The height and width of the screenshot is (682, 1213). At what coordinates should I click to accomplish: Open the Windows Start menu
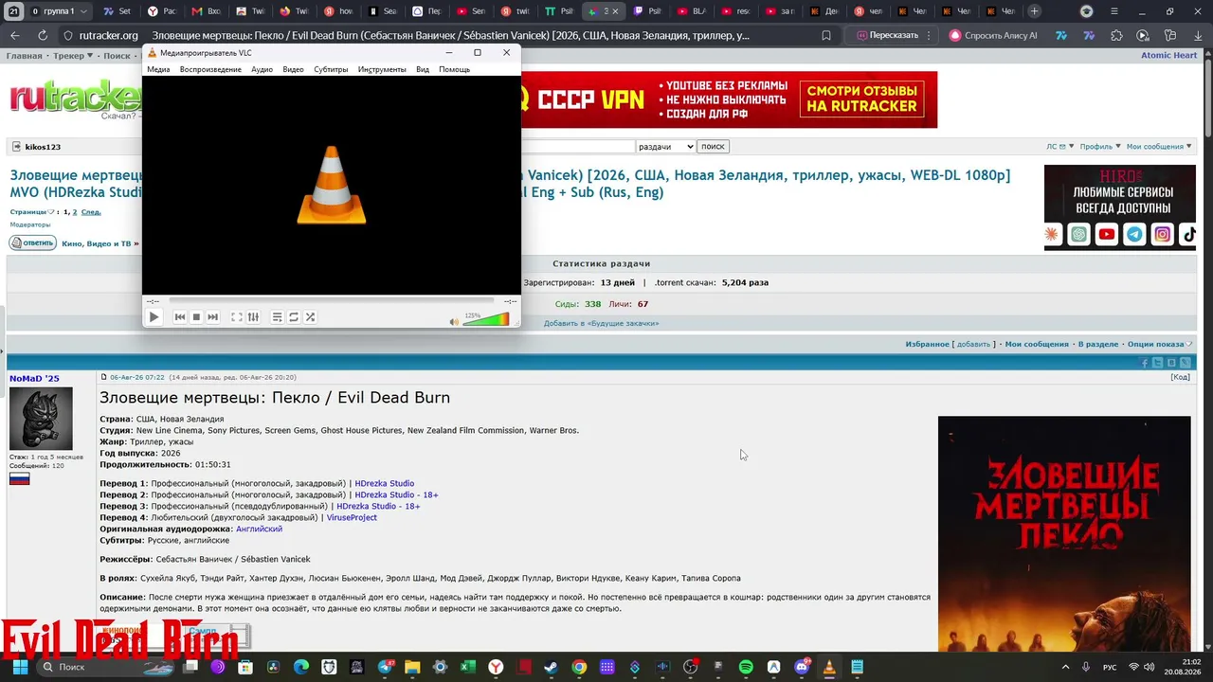click(x=20, y=667)
